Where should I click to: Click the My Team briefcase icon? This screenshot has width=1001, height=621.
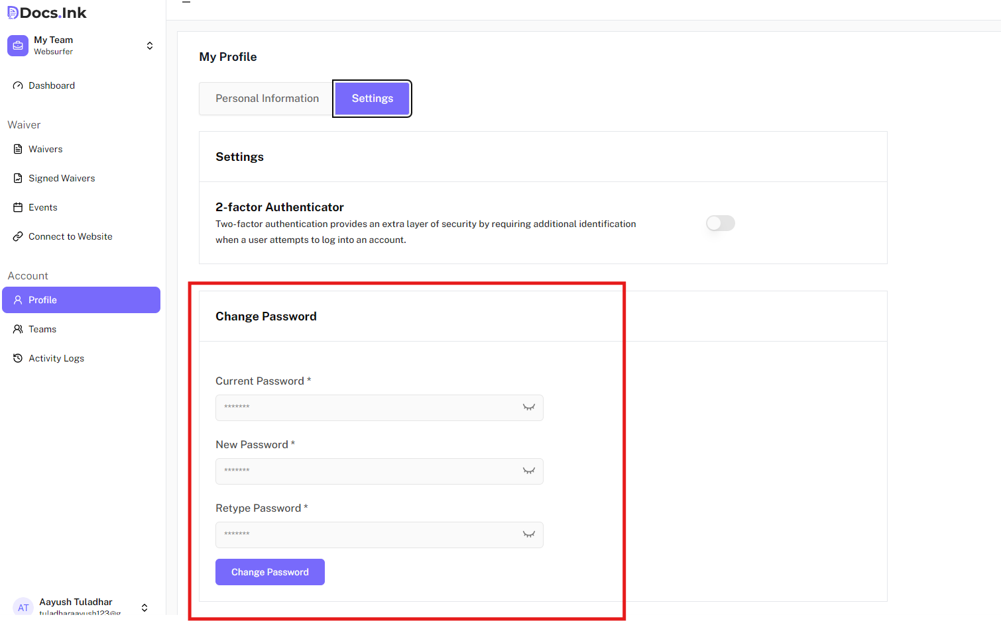pyautogui.click(x=18, y=46)
